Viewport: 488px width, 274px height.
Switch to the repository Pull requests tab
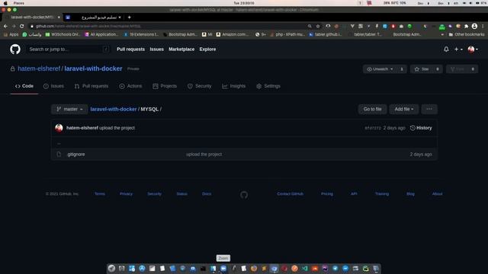point(91,86)
